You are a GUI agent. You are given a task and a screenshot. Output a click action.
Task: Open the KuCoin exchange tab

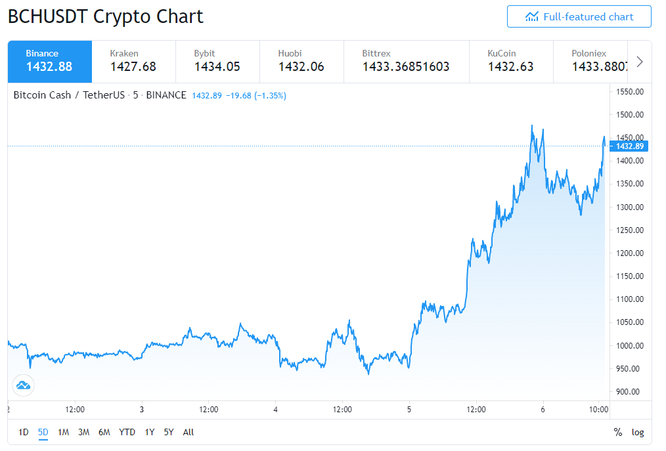[511, 62]
